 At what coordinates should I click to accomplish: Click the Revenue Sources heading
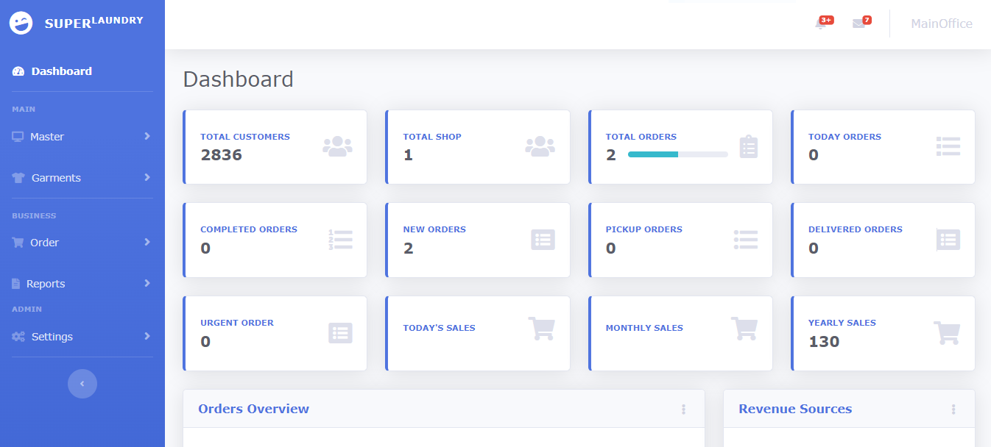tap(795, 409)
